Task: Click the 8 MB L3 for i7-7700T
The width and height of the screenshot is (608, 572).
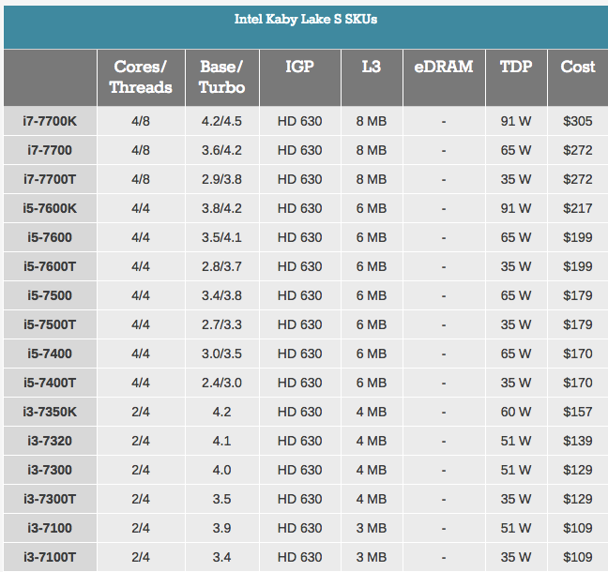Action: (372, 179)
